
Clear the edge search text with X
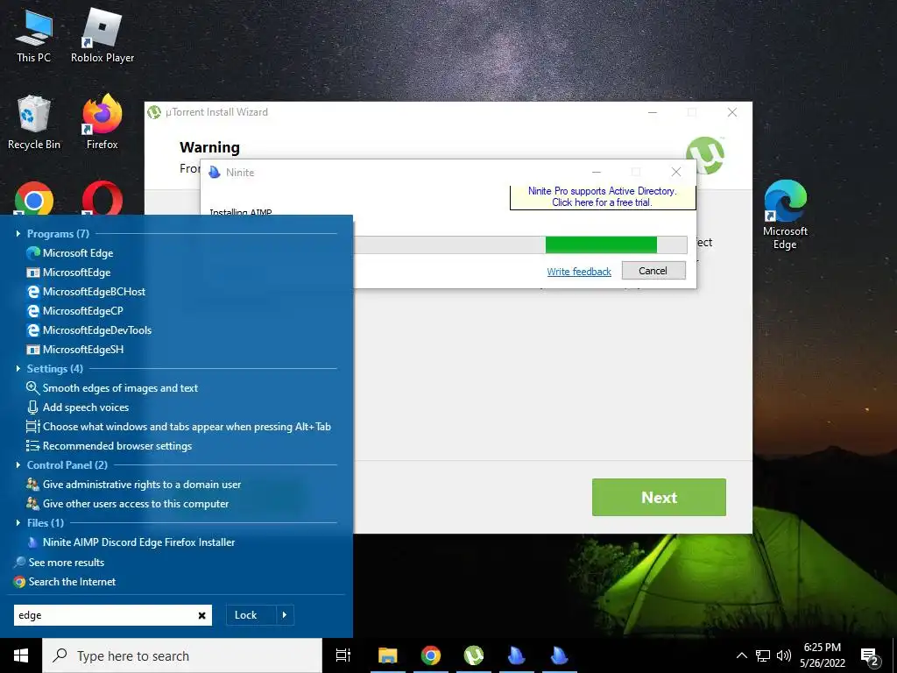click(202, 616)
